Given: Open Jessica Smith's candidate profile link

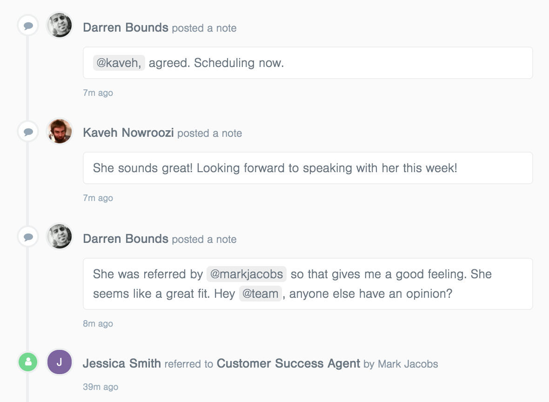Looking at the screenshot, I should point(122,363).
